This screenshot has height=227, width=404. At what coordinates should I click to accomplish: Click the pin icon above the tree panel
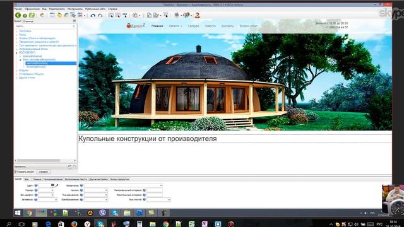74,21
